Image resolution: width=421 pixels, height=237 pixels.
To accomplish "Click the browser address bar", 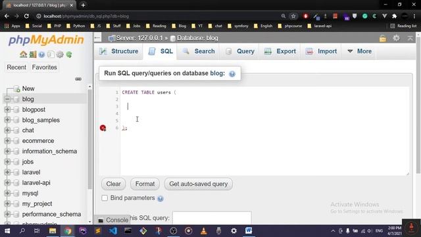I will point(159,16).
